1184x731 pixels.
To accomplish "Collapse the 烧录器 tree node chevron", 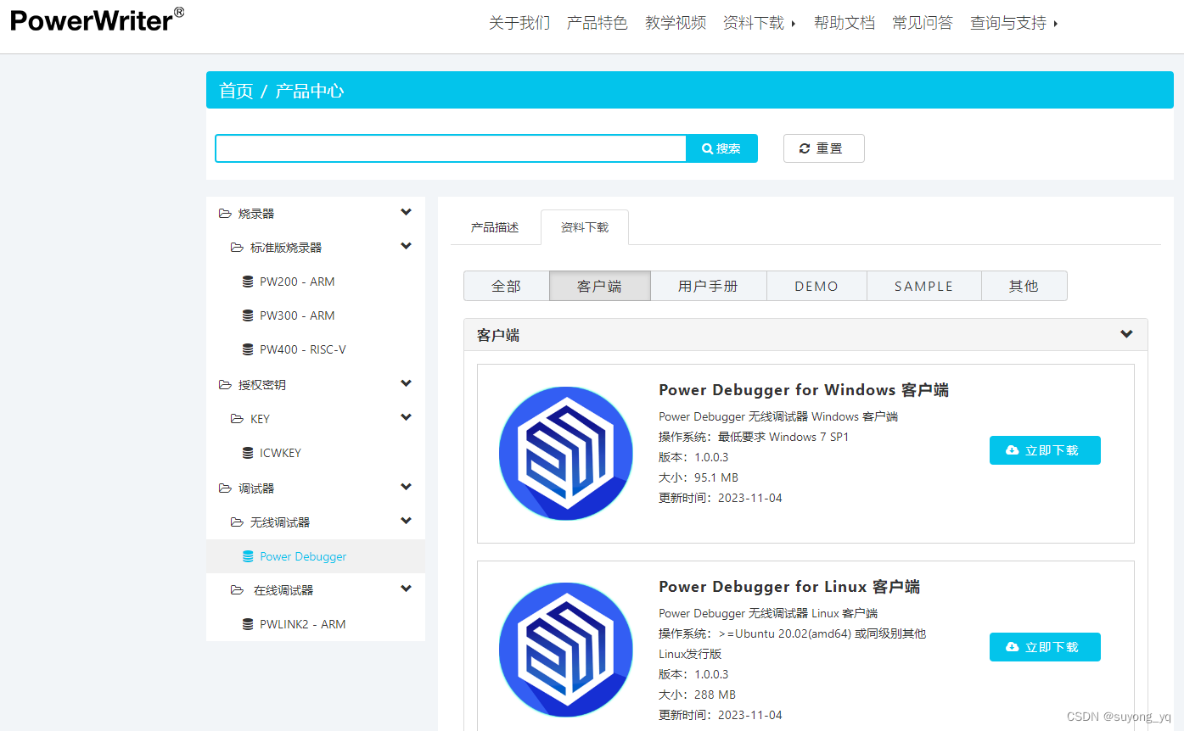I will pyautogui.click(x=407, y=212).
